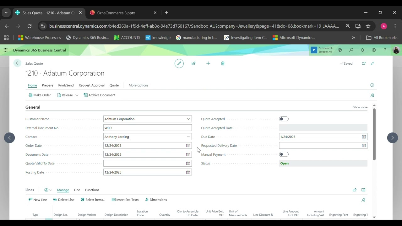This screenshot has width=402, height=226.
Task: Click Archive Document
Action: pos(100,95)
